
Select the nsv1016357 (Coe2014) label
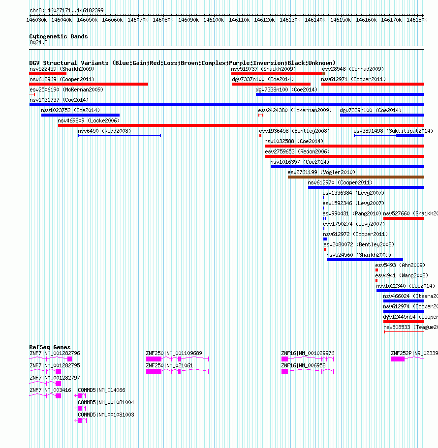(300, 162)
